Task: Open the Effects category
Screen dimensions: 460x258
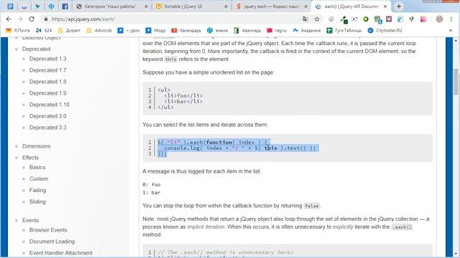Action: 30,158
